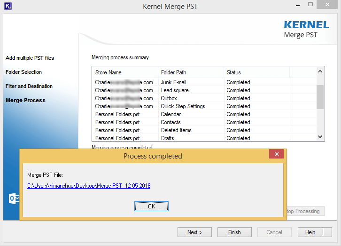Click scroll down arrow in summary list
This screenshot has height=246, width=341.
point(320,137)
